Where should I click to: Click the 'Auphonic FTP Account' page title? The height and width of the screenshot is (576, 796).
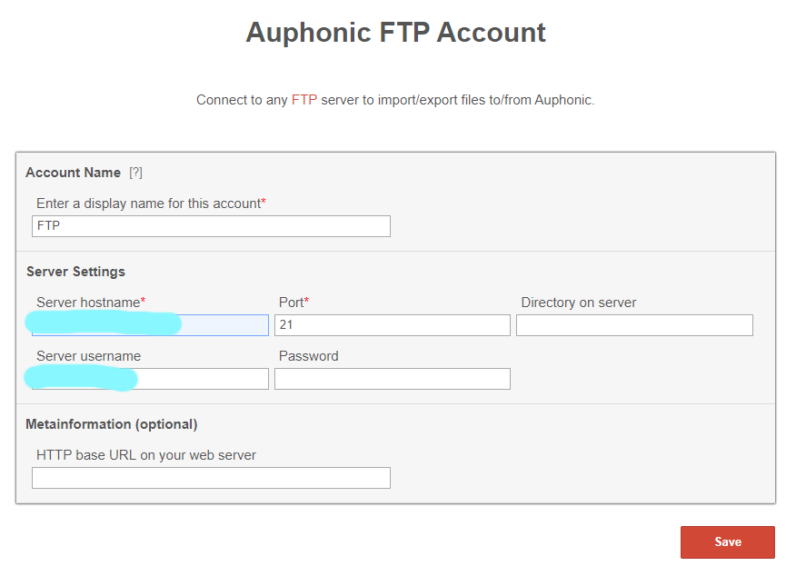pos(396,33)
